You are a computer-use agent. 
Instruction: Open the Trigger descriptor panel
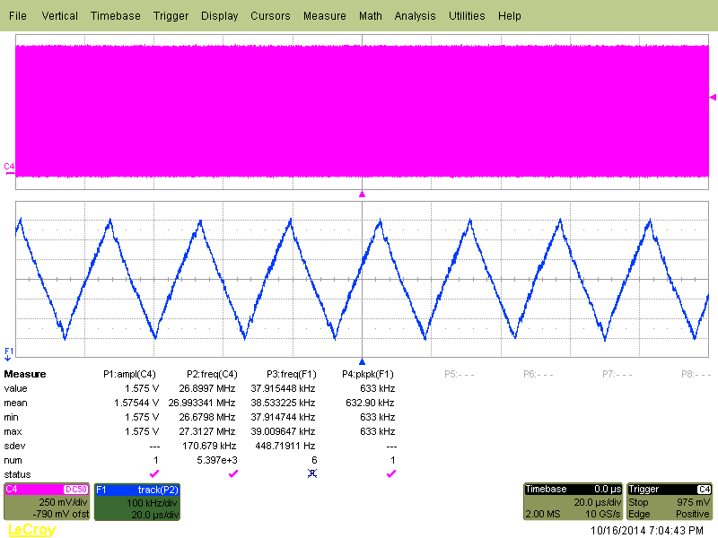669,502
